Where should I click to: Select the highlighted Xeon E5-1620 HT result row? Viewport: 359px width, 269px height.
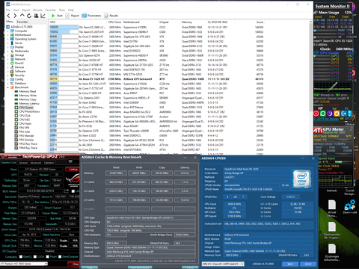click(x=156, y=79)
